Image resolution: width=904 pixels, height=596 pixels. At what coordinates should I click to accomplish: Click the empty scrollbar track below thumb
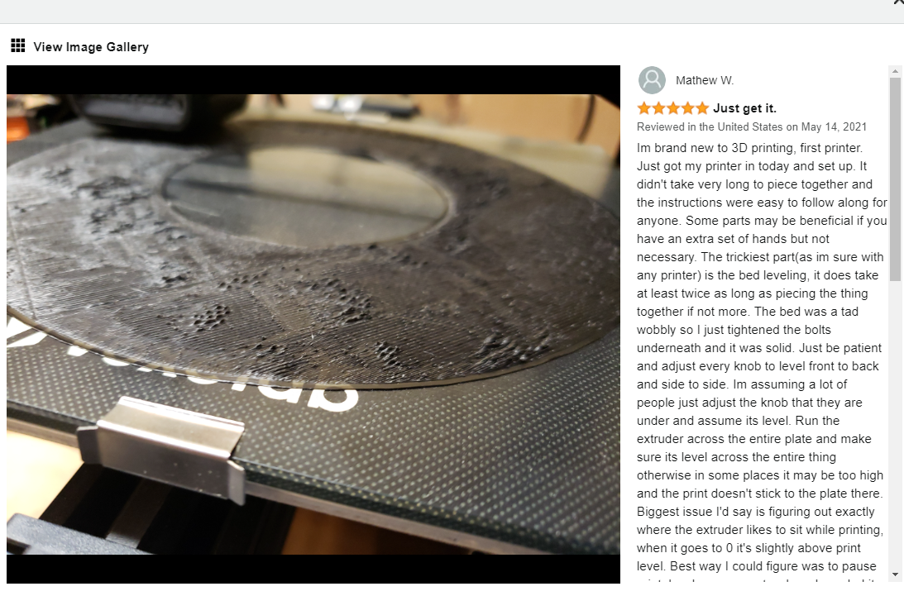coord(895,426)
